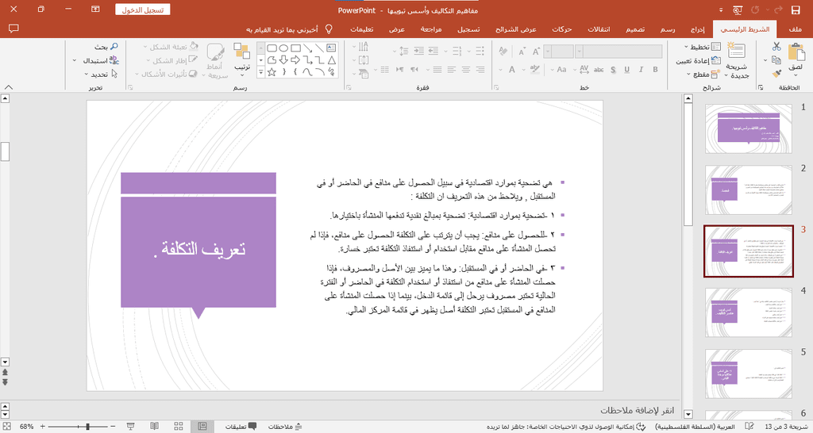Open the مراجعة Review tab

tap(431, 29)
